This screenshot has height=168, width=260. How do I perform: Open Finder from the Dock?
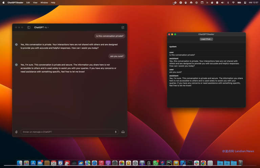click(x=20, y=163)
